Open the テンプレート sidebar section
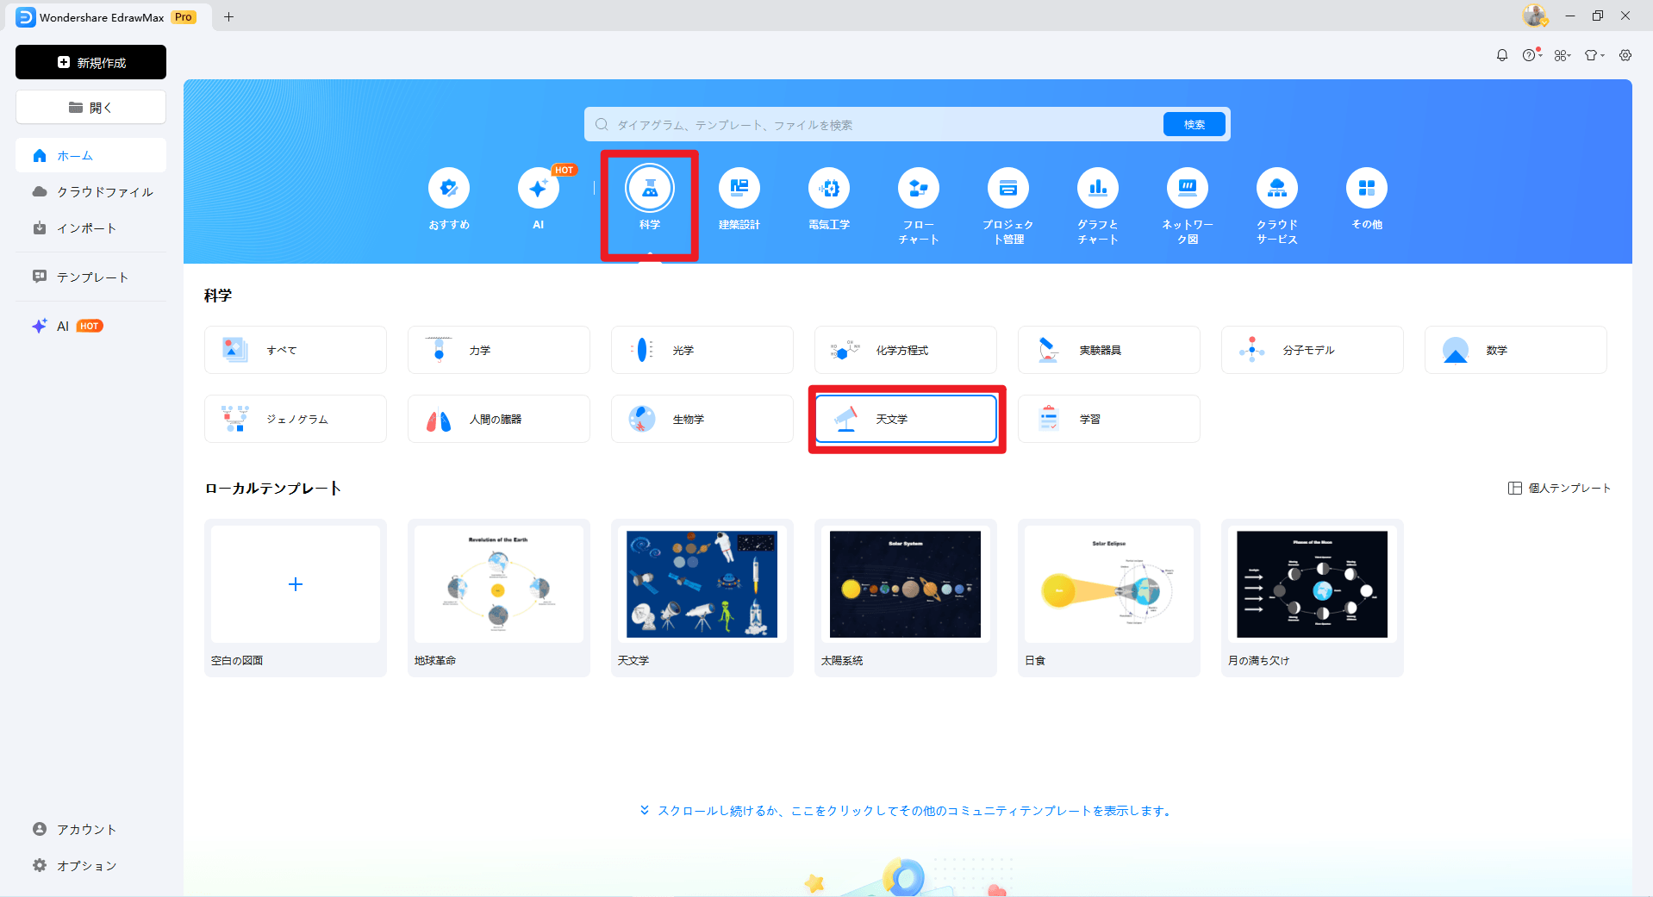This screenshot has height=897, width=1653. pos(90,277)
